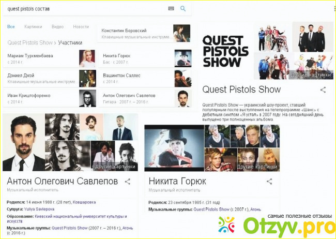This screenshot has width=336, height=239.
Task: Share the Quest Pistols Show panel
Action: tap(323, 89)
